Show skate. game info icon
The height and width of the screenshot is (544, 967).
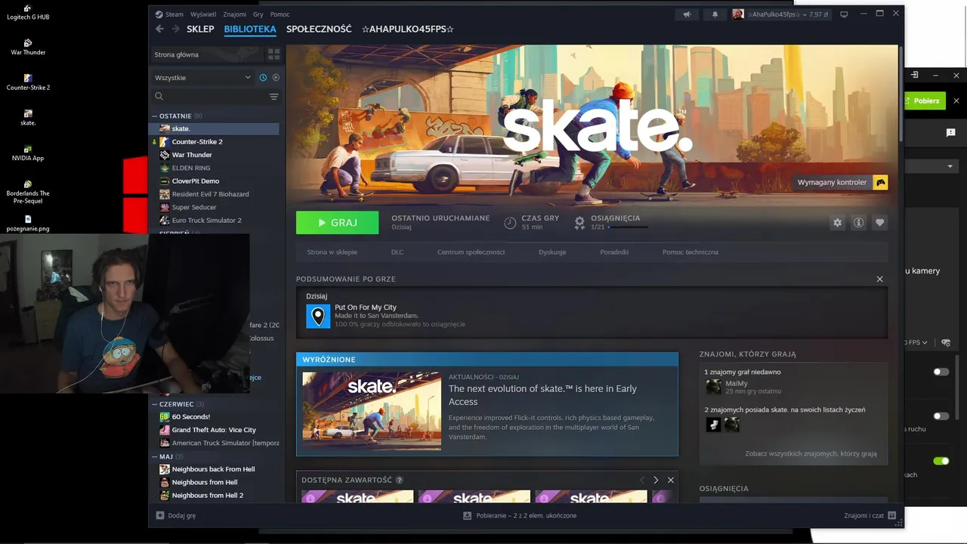tap(858, 223)
